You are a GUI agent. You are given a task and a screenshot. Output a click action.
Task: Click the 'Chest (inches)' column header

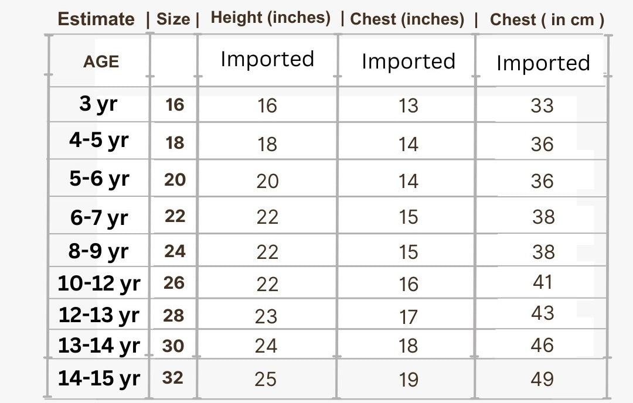click(x=407, y=19)
